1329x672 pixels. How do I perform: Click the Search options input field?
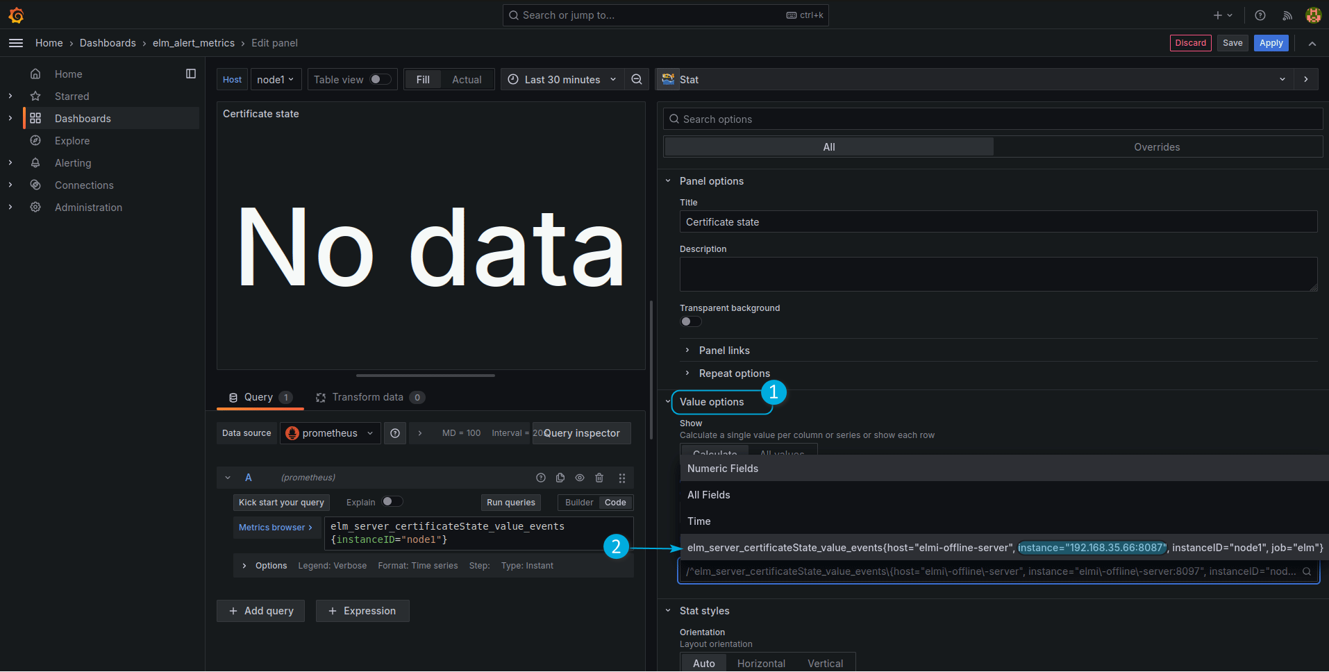click(x=993, y=119)
